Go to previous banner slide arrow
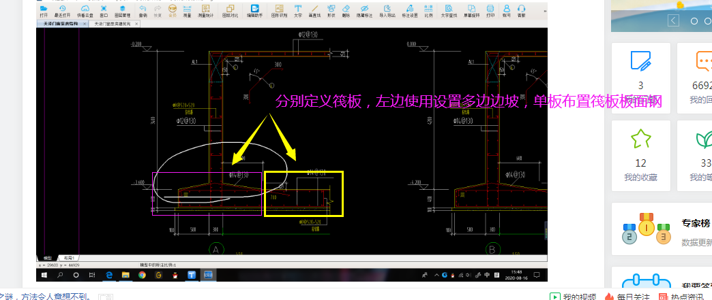Image resolution: width=712 pixels, height=300 pixels. (x=673, y=21)
